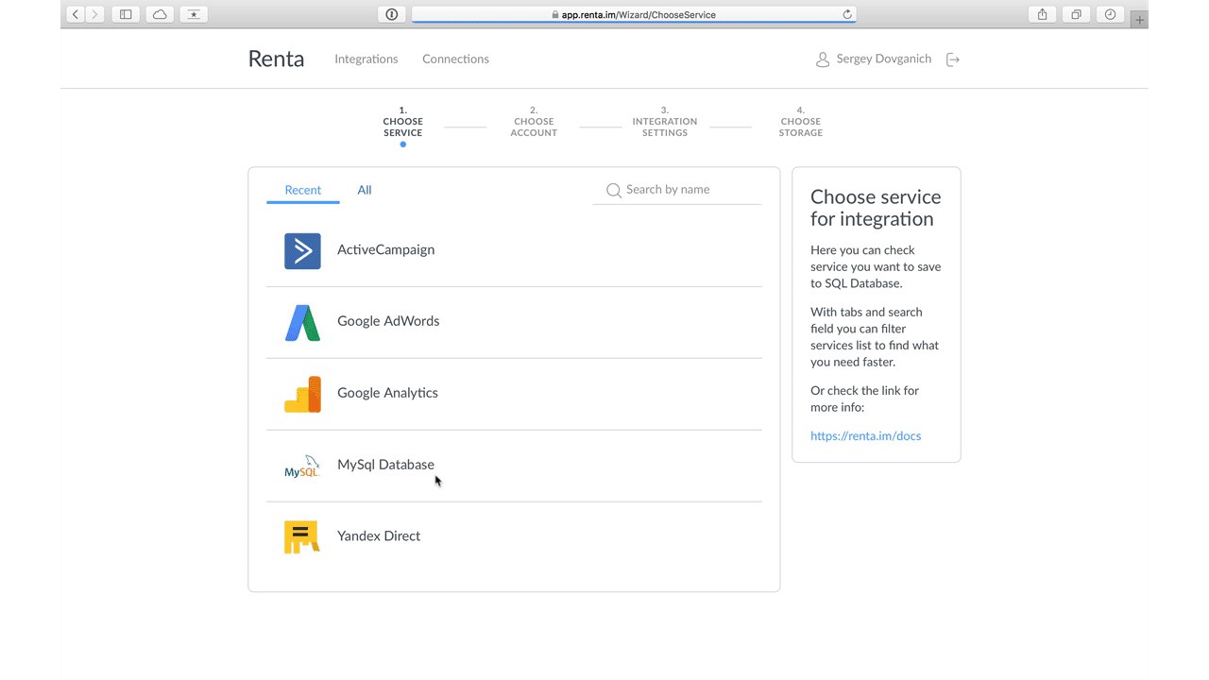Screen dimensions: 1209x680
Task: Click step 2 Choose Account
Action: [x=534, y=122]
